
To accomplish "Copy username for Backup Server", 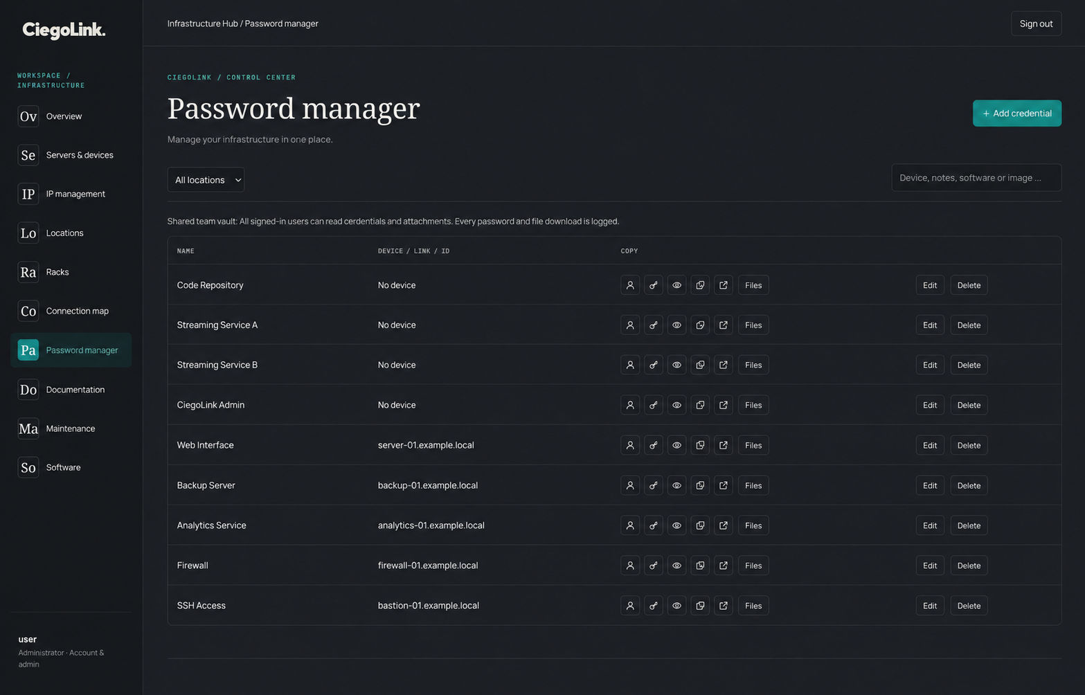I will tap(630, 485).
